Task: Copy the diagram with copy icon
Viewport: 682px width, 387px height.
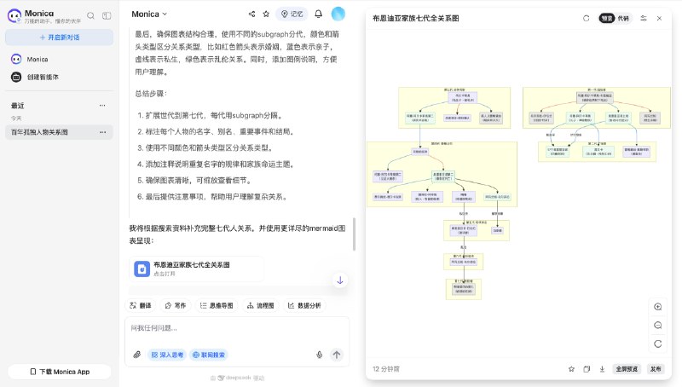Action: pyautogui.click(x=587, y=369)
